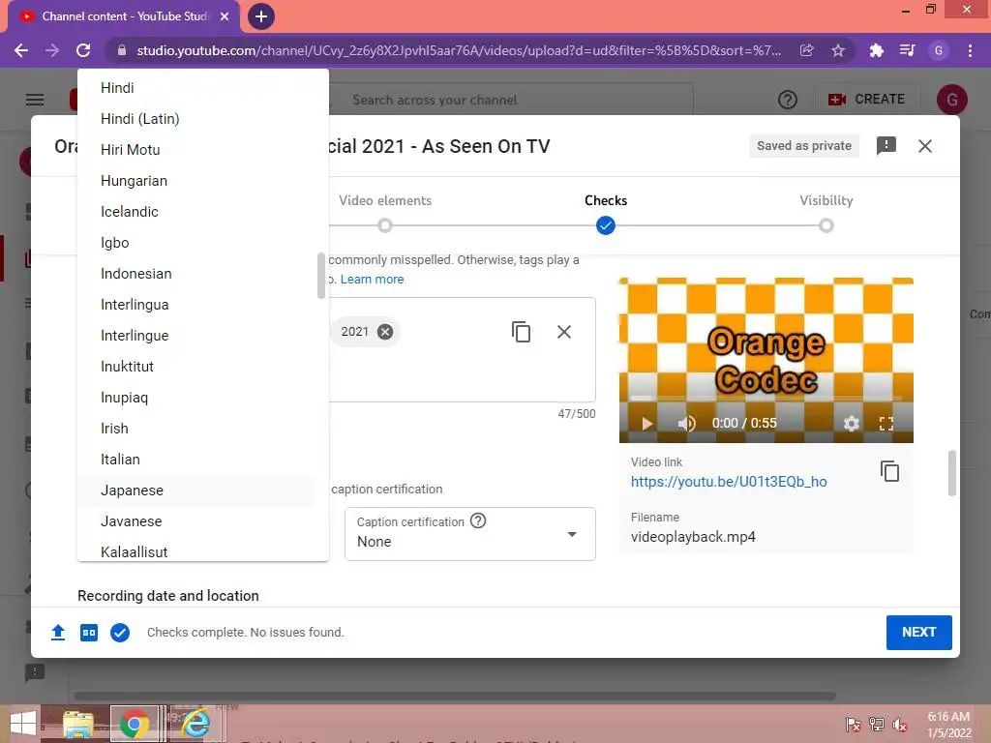This screenshot has height=743, width=991.
Task: Choose Interlingue language option
Action: click(195, 336)
